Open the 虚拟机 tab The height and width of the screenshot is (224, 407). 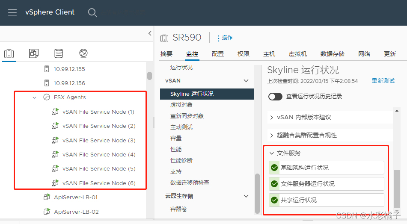coord(298,54)
